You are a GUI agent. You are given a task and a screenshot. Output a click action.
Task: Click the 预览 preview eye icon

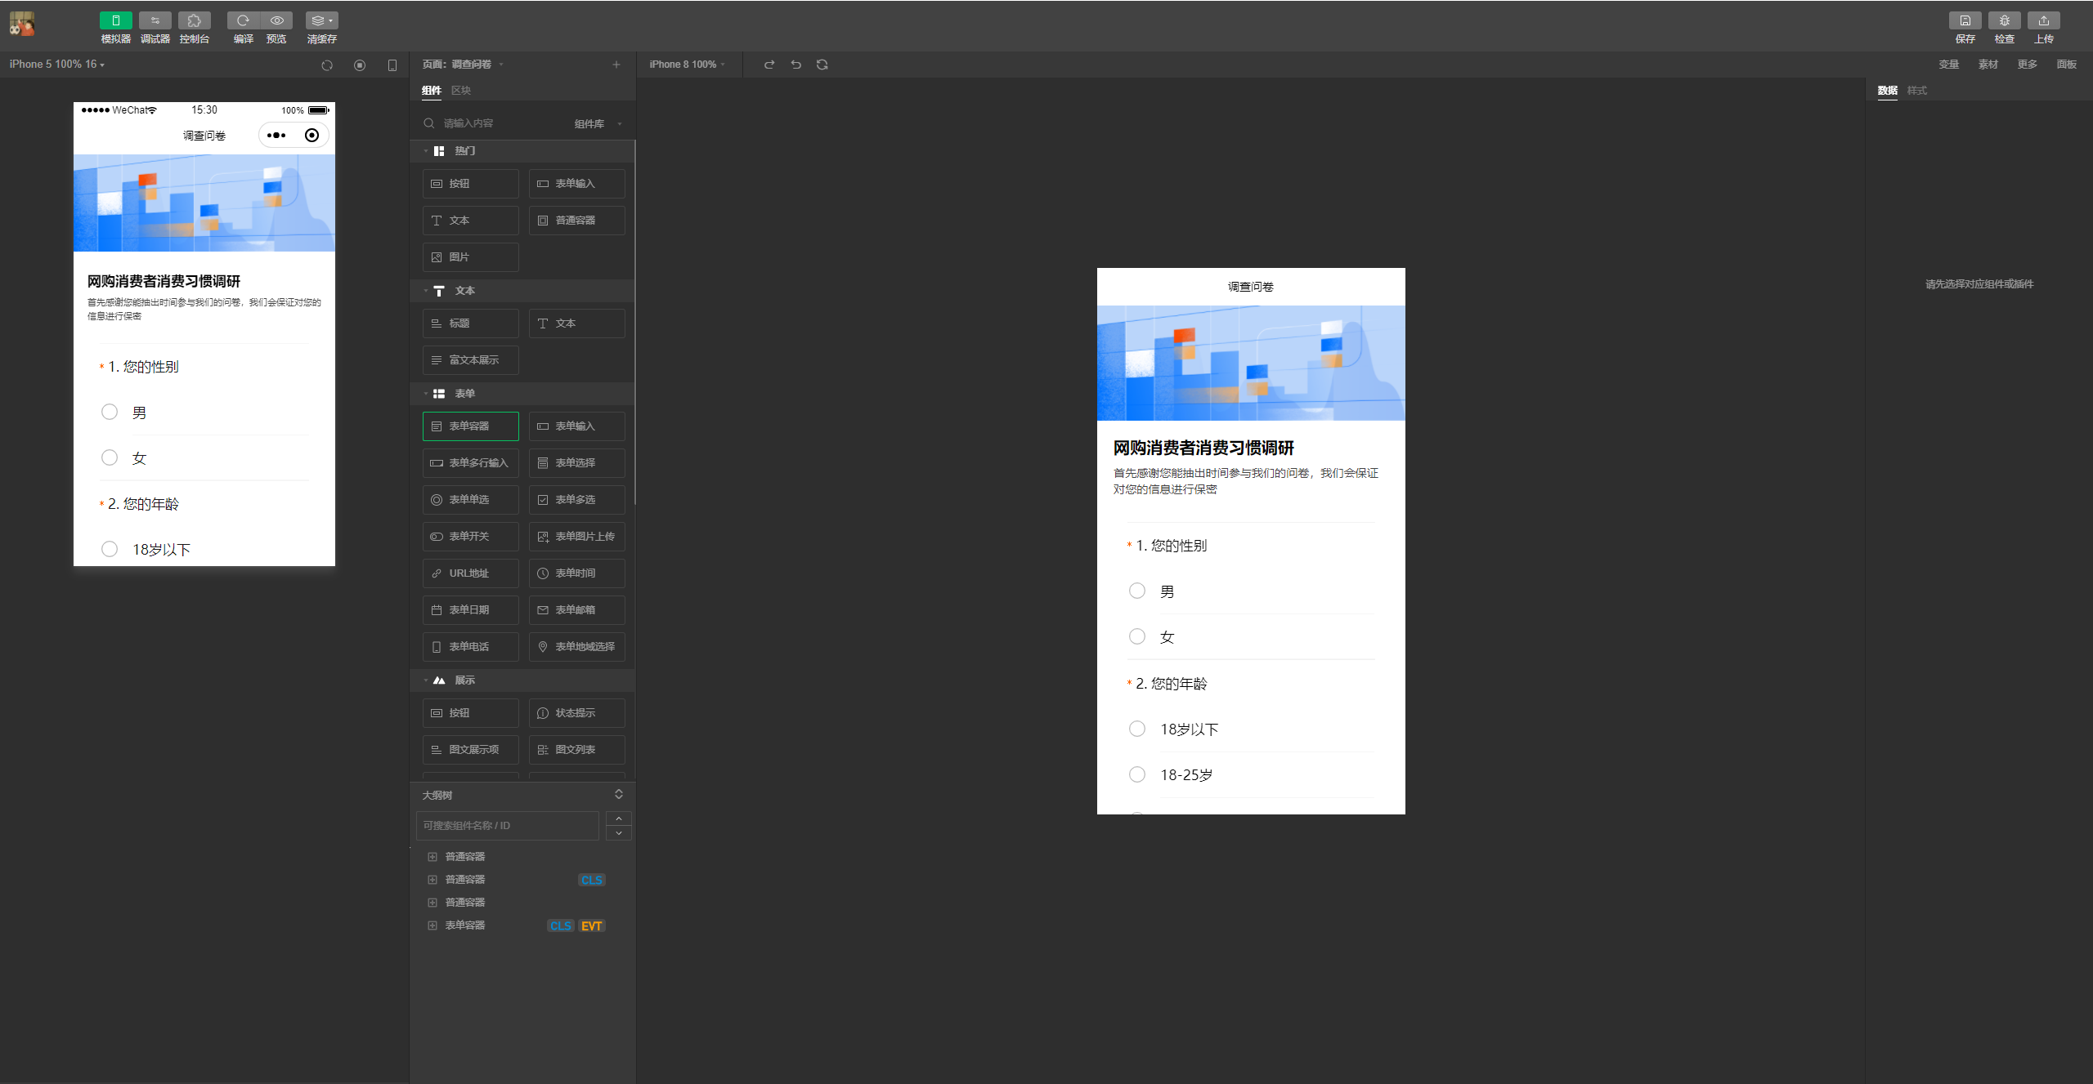276,20
